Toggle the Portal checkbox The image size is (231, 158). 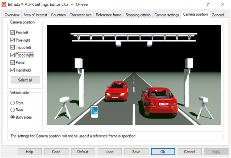point(13,63)
